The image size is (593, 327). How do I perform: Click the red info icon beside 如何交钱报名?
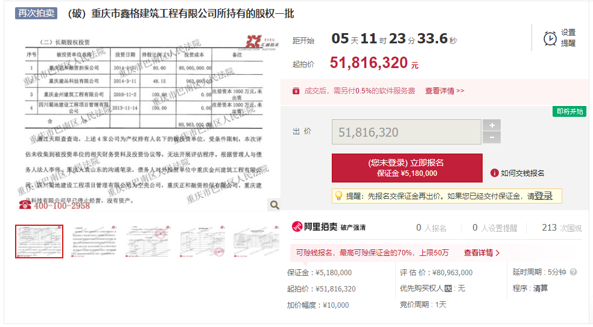pos(494,173)
